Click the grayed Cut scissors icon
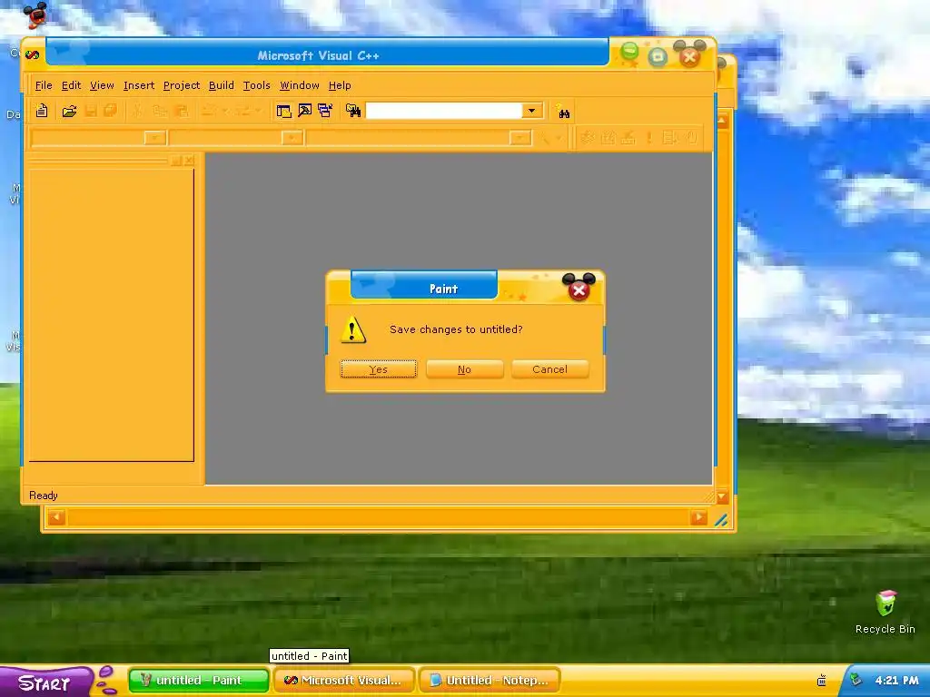This screenshot has width=930, height=697. pyautogui.click(x=138, y=111)
